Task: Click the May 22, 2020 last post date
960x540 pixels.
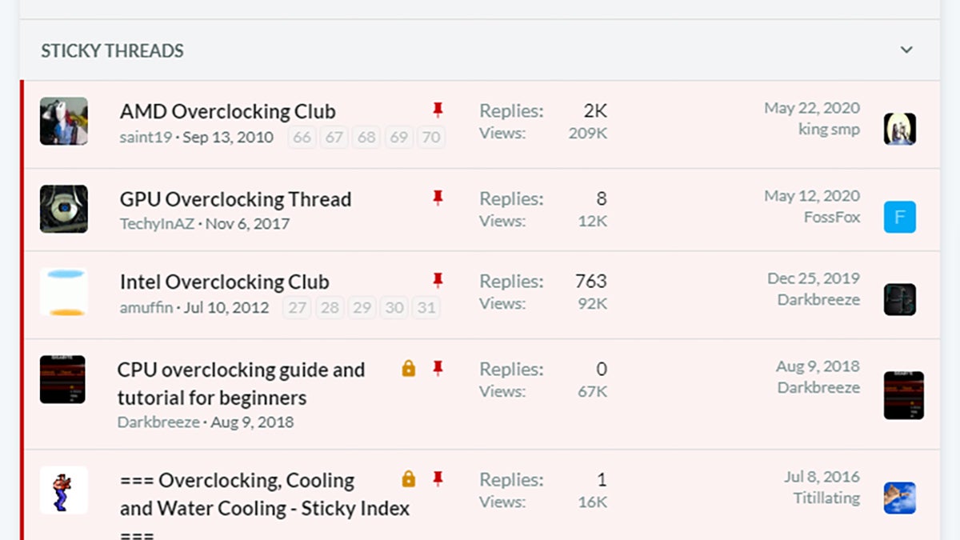Action: pos(811,108)
